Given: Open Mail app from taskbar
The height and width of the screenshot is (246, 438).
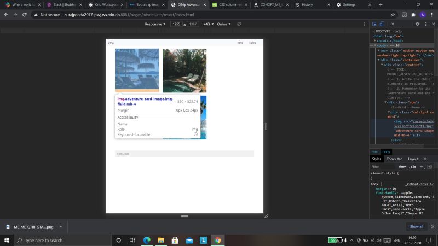Looking at the screenshot, I should click(x=189, y=240).
